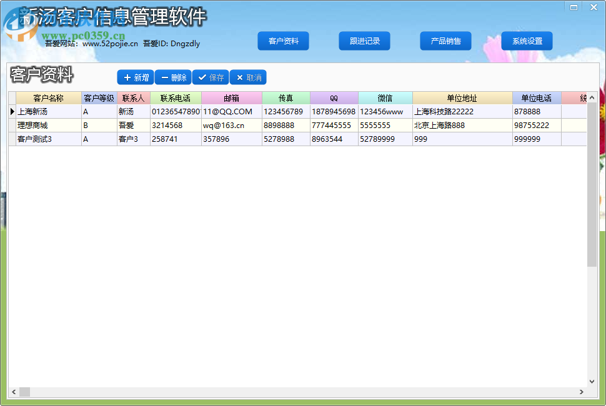
Task: Switch to 跟进记录 section
Action: [x=364, y=41]
